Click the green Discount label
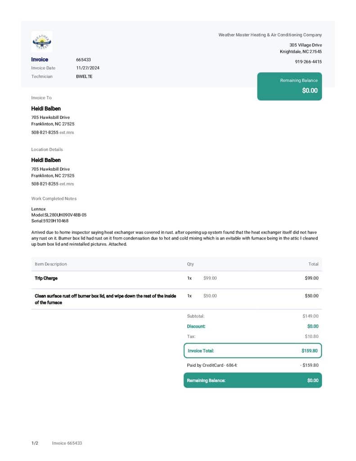 point(196,326)
